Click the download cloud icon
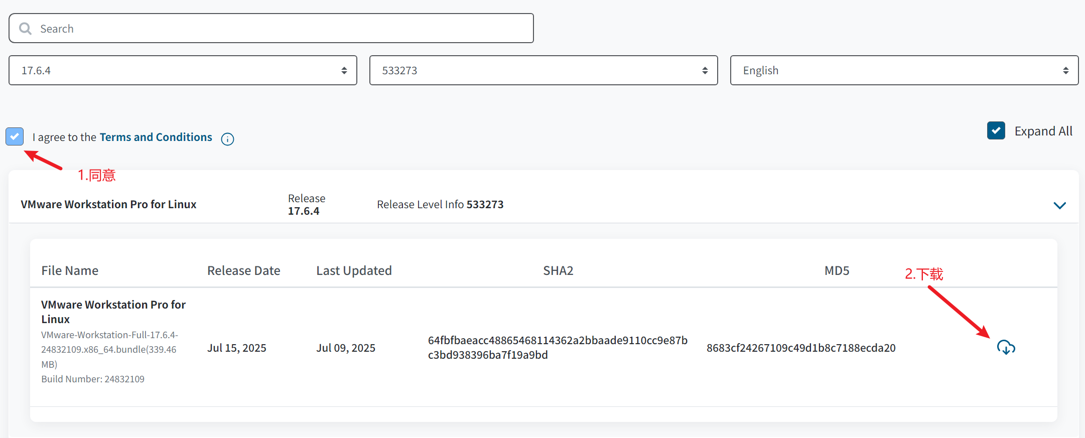This screenshot has height=438, width=1085. click(x=1006, y=347)
